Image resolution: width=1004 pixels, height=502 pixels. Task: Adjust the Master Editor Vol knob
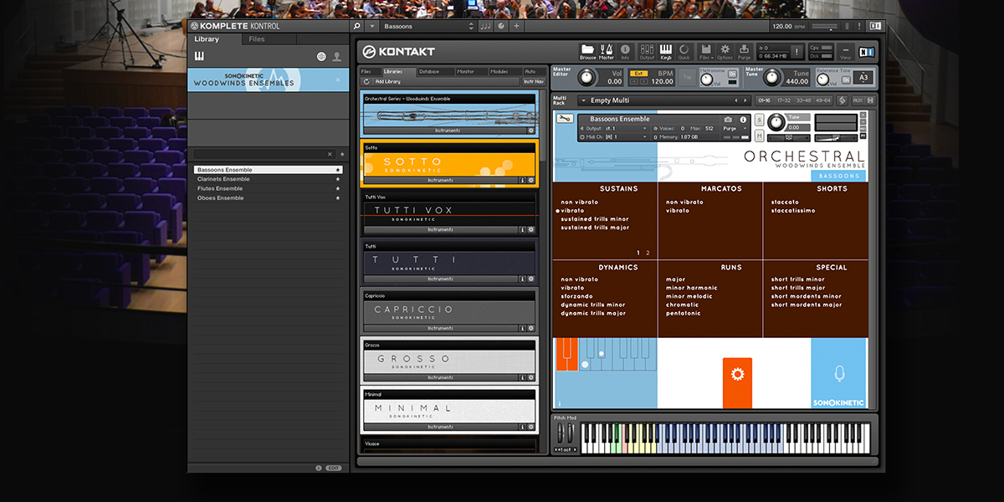(587, 77)
